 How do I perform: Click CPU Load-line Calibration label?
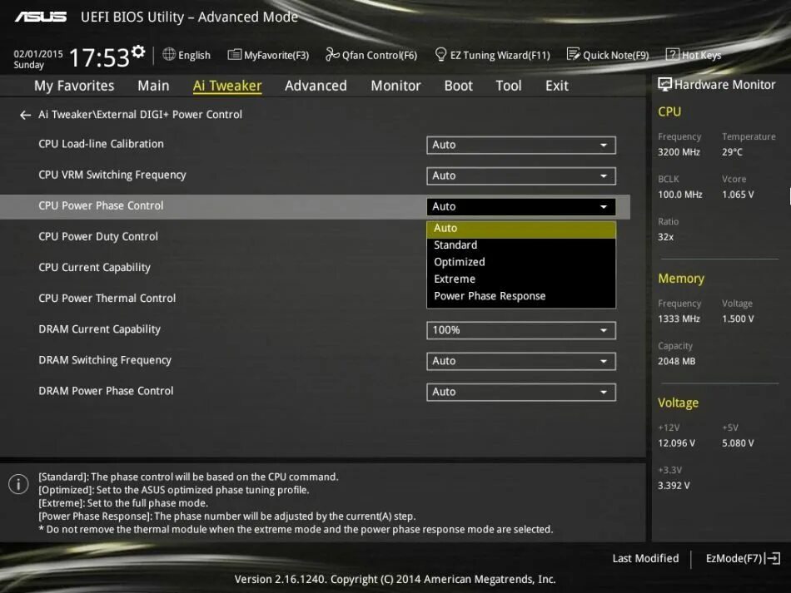[101, 144]
